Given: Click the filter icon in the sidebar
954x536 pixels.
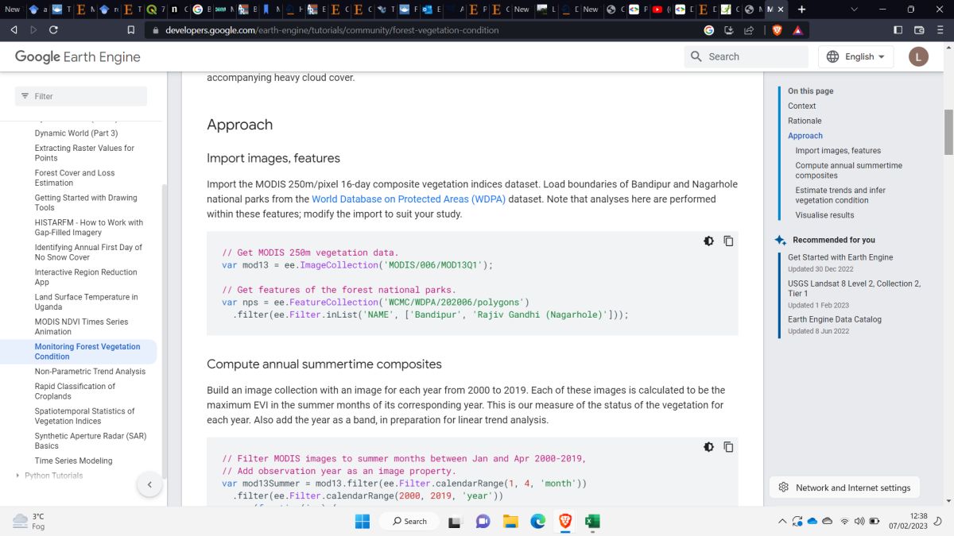Looking at the screenshot, I should click(25, 96).
